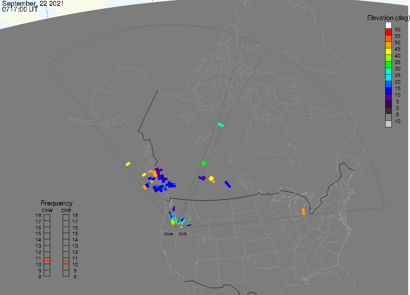Click the cvw radar station label on map
Viewport: 410px width, 295px height.
169,234
